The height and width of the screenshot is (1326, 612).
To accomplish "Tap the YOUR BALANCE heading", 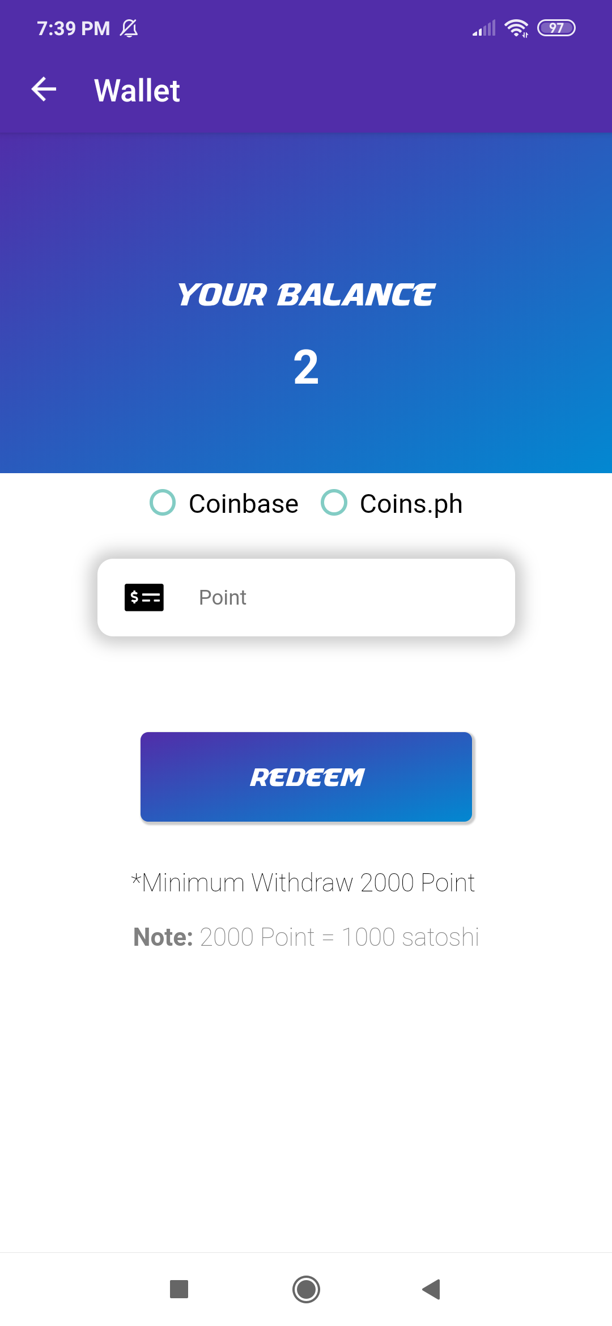I will (x=306, y=295).
